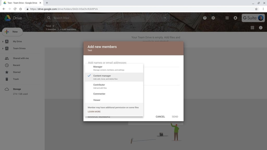Click the Recent clock icon
The width and height of the screenshot is (267, 150).
click(7, 65)
